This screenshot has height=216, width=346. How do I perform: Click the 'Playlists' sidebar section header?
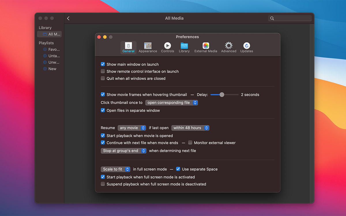click(46, 43)
